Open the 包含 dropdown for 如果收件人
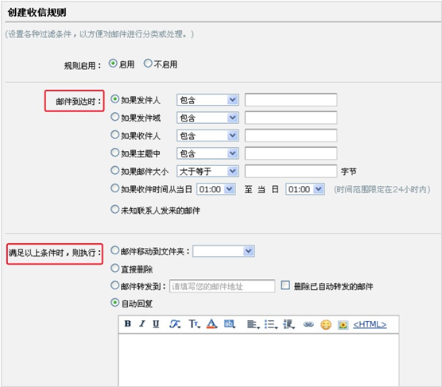 coord(207,136)
